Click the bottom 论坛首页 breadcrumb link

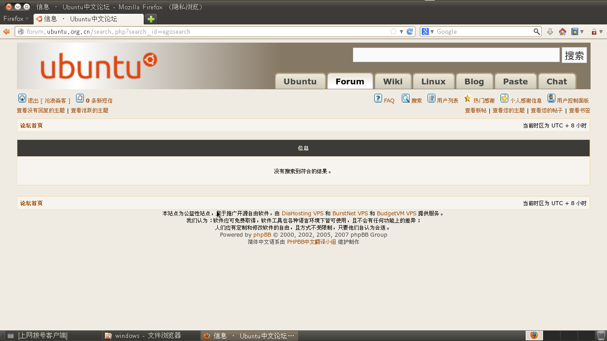coord(31,203)
